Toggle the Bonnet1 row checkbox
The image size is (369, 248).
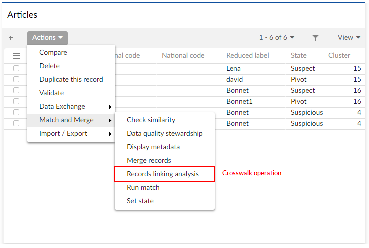[x=16, y=101]
